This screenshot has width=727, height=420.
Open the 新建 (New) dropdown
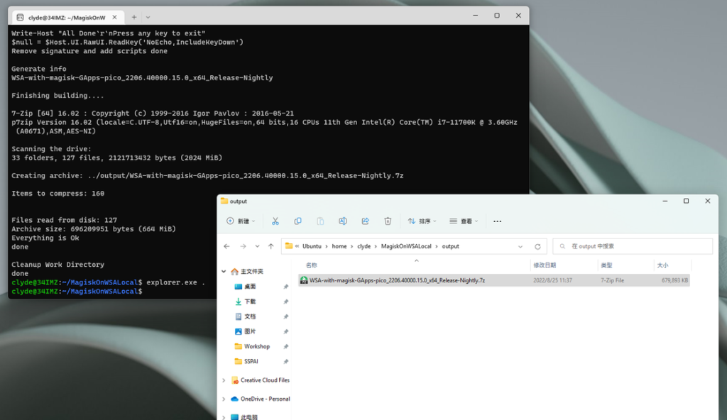pyautogui.click(x=241, y=221)
